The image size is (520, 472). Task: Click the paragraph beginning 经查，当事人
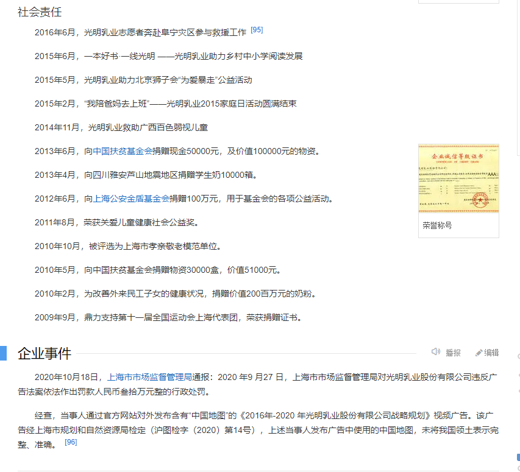point(258,430)
